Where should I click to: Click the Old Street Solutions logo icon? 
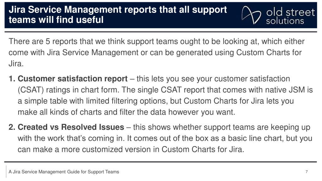(x=251, y=15)
